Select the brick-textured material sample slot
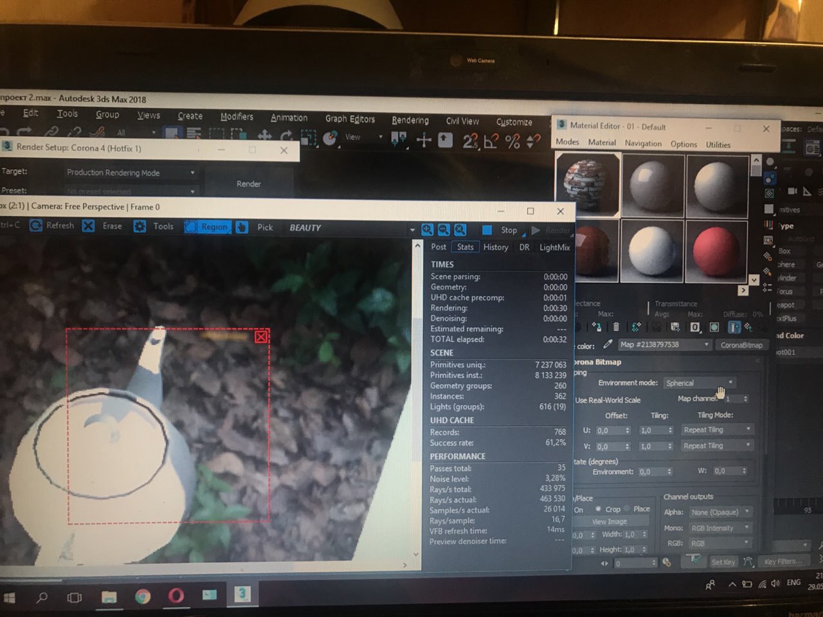 pos(588,183)
